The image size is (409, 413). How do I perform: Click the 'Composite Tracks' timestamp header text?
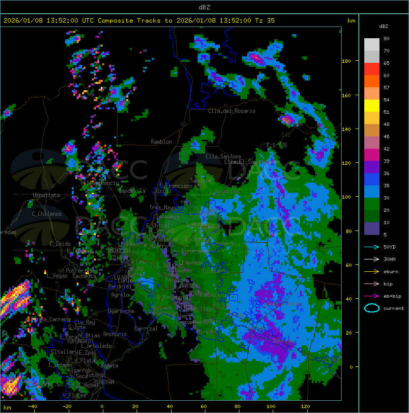pyautogui.click(x=139, y=21)
